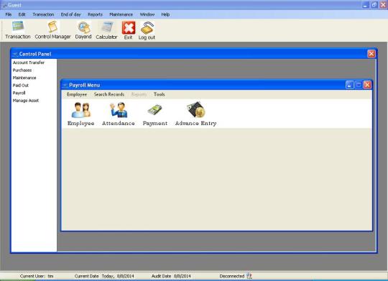Click the connection status icon beside Disconnected

(x=249, y=276)
